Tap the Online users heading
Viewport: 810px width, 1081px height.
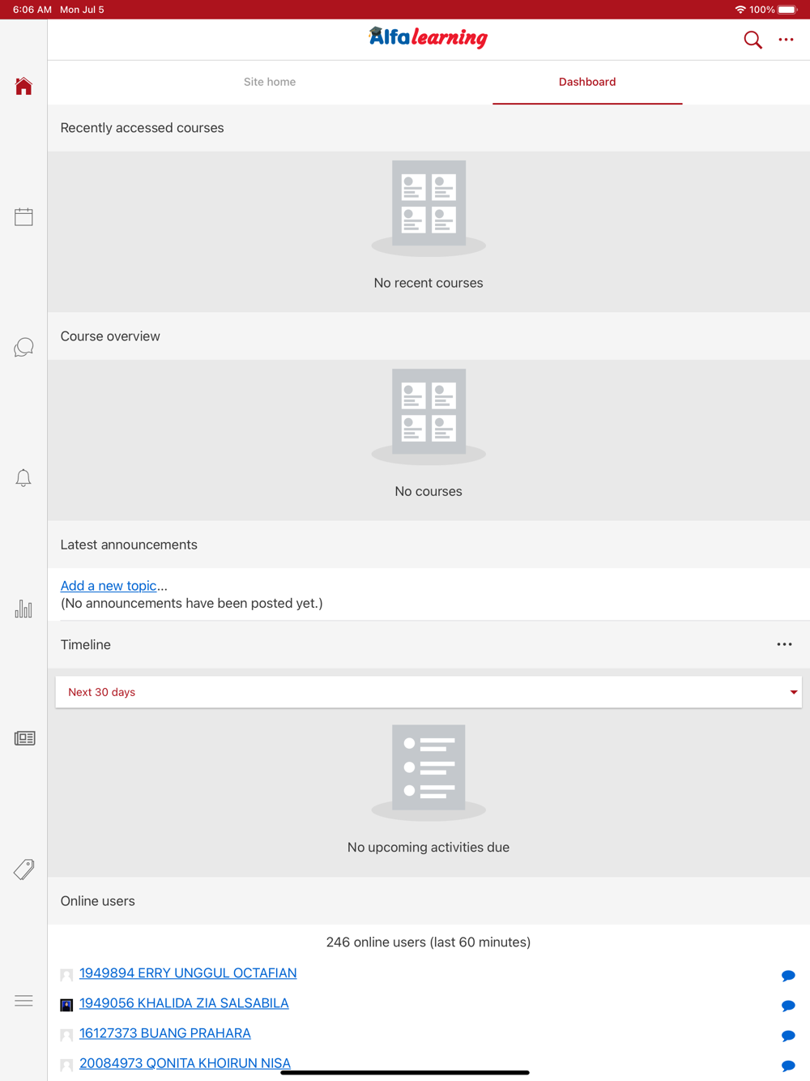coord(97,901)
